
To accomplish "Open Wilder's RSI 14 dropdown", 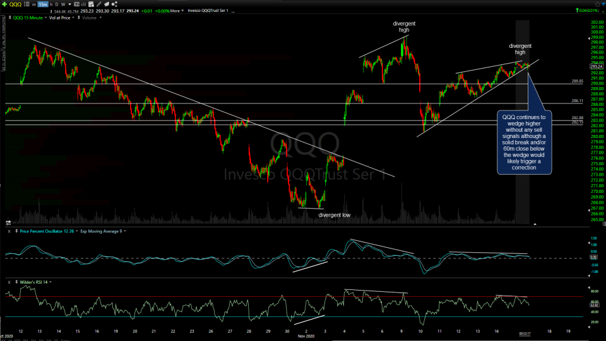I will coord(50,282).
